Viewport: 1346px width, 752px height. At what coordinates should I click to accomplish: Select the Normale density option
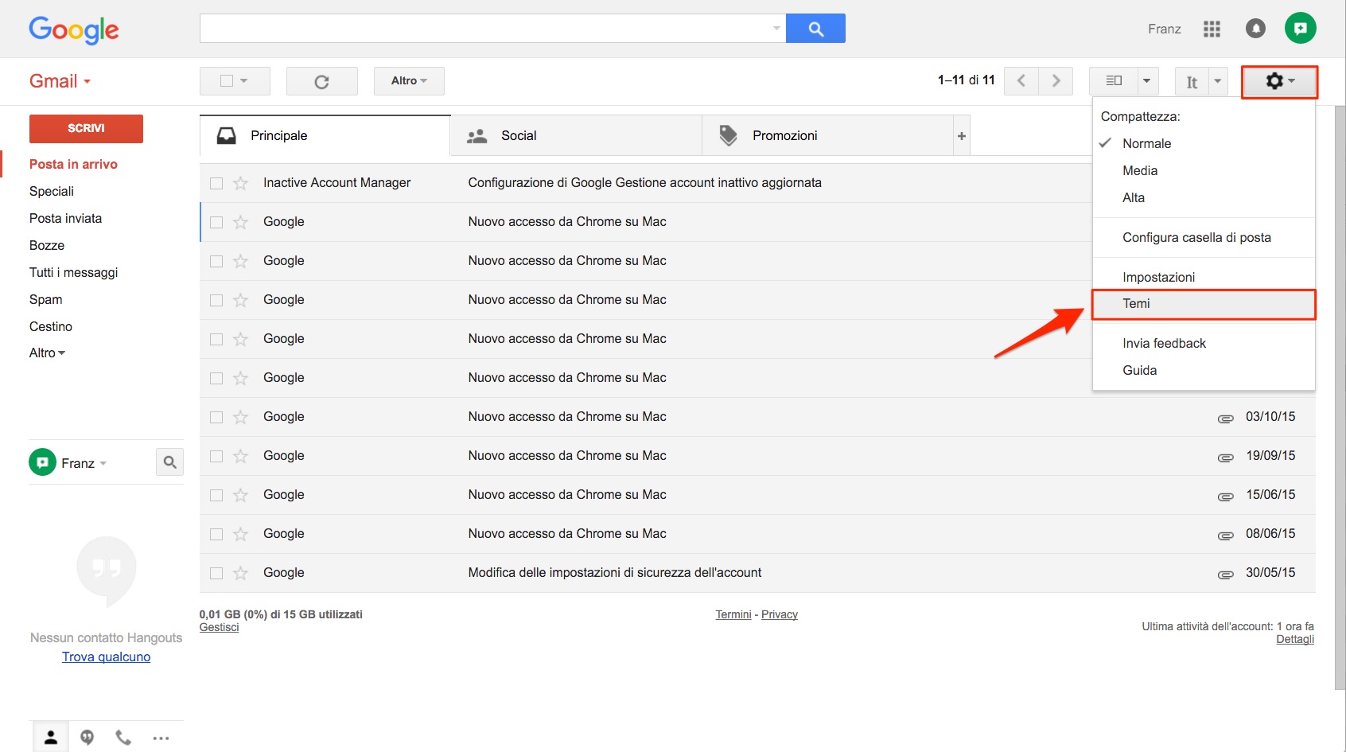click(x=1146, y=143)
